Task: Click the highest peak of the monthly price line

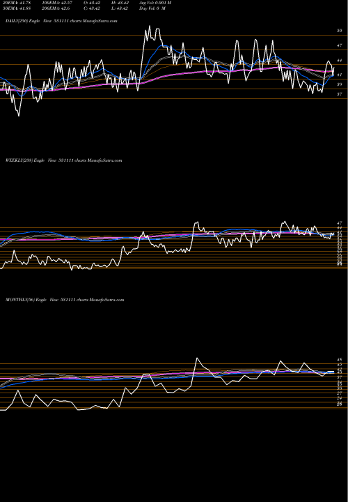Action: pos(197,358)
